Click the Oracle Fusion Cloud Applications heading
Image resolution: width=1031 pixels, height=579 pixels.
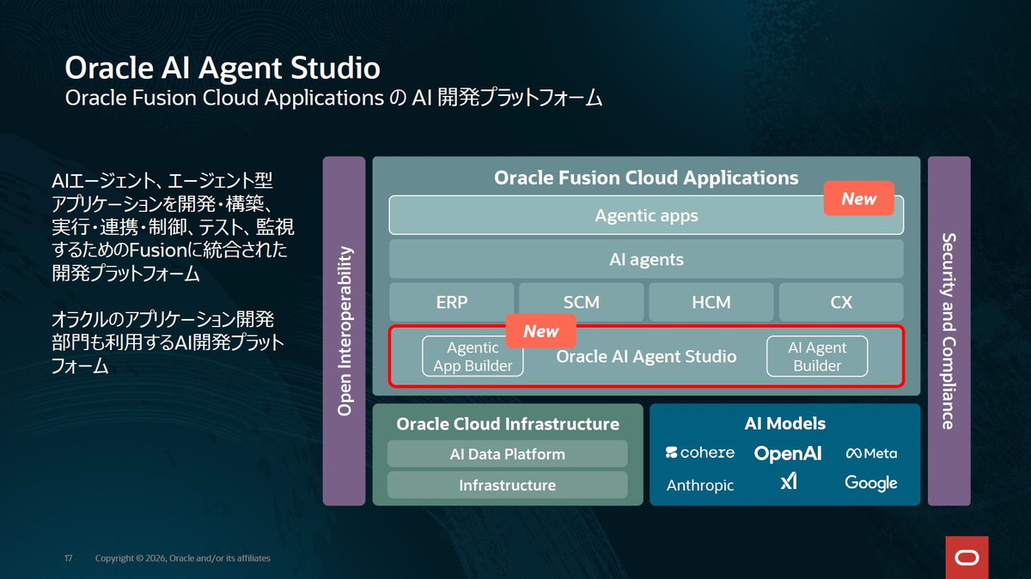pos(646,178)
